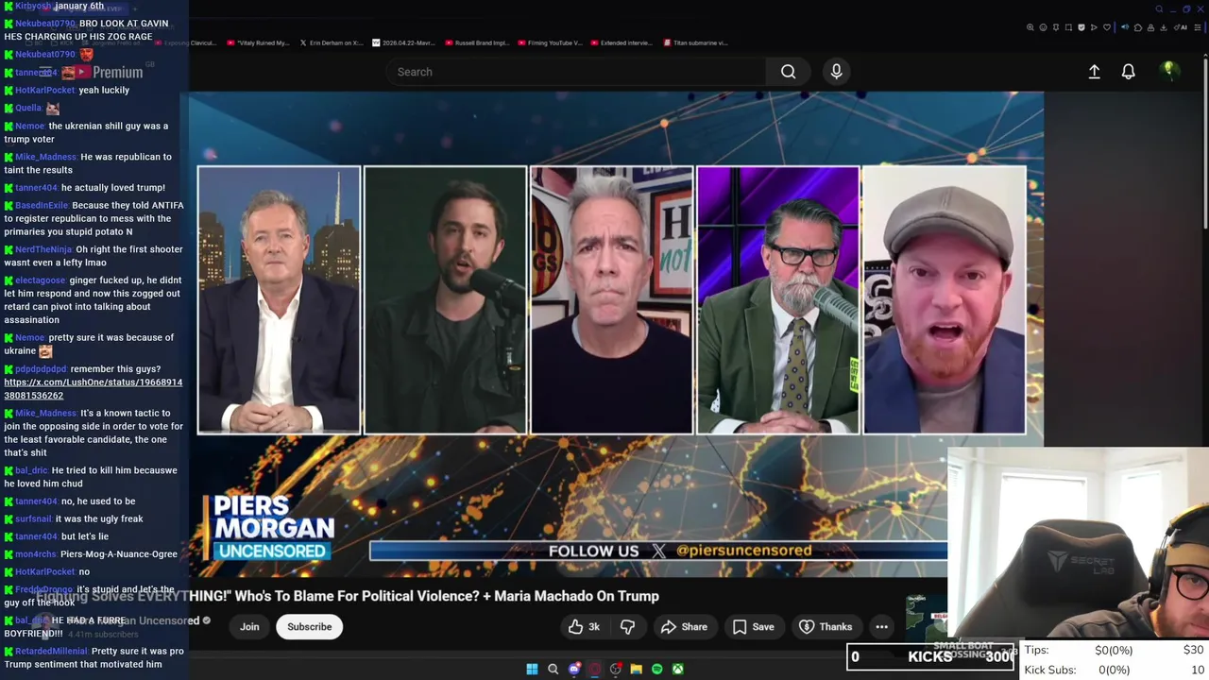The height and width of the screenshot is (680, 1209).
Task: Click chat username 'surfsnail'
Action: point(33,518)
